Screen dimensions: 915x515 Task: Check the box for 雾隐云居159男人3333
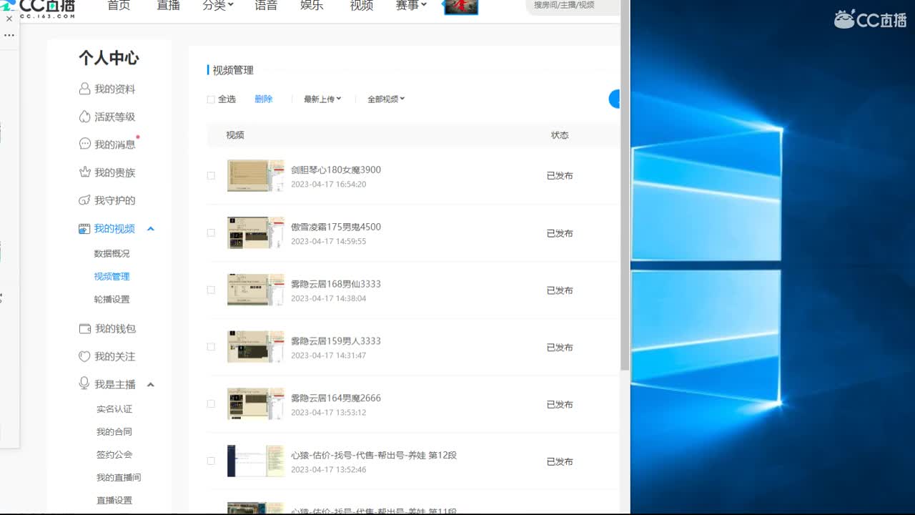[x=211, y=347]
